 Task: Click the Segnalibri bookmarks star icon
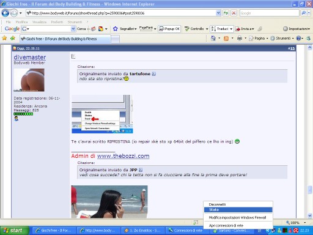[116, 29]
